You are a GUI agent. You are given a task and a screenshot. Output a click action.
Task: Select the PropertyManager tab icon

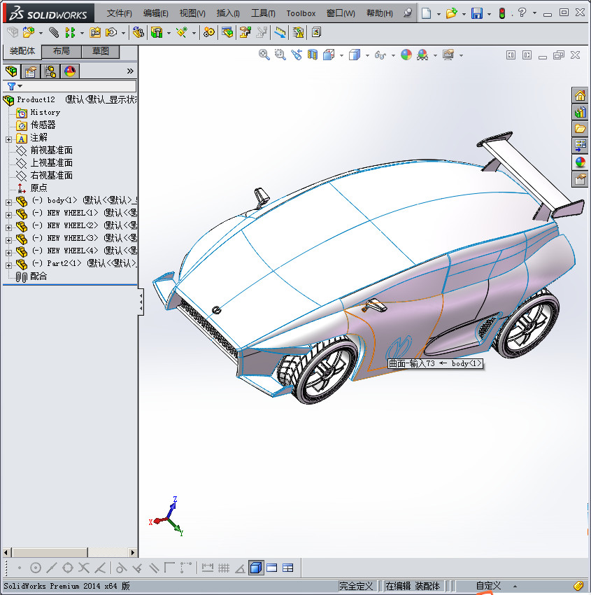pos(31,71)
